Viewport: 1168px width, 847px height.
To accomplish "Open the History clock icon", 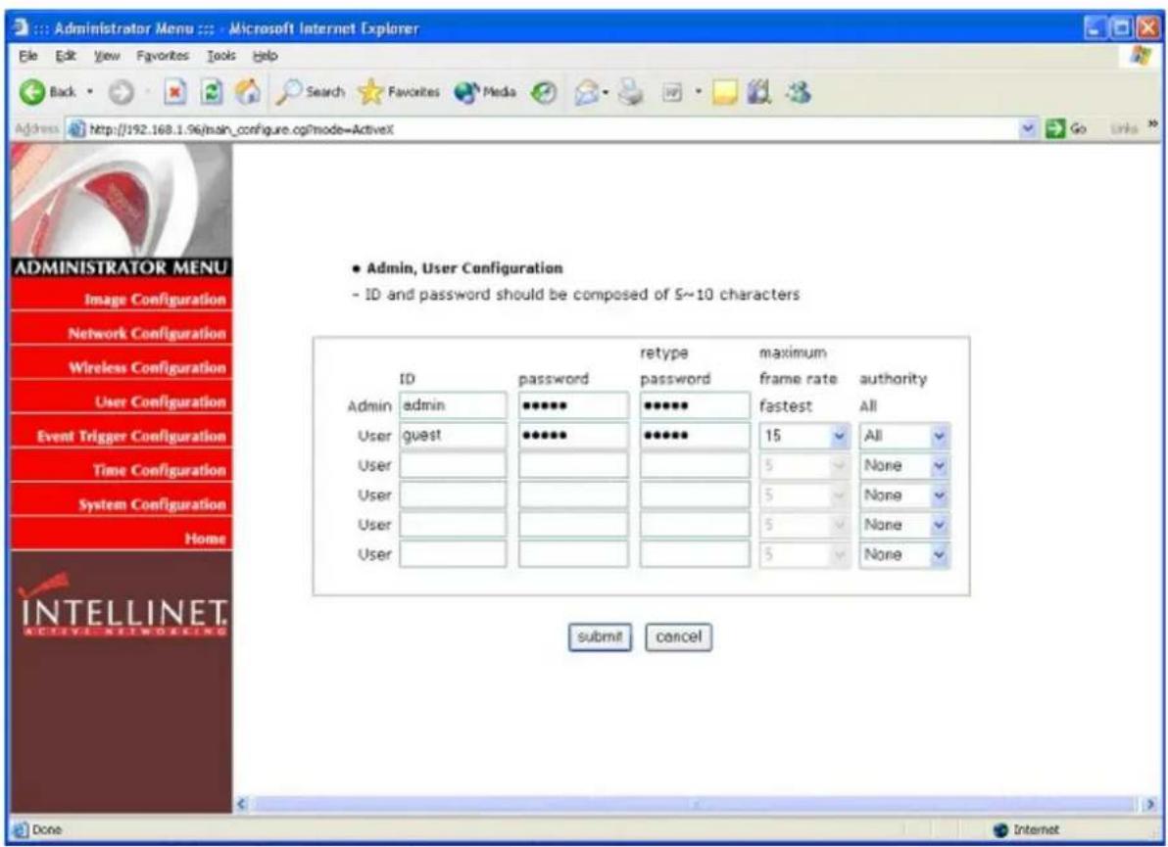I will point(544,92).
